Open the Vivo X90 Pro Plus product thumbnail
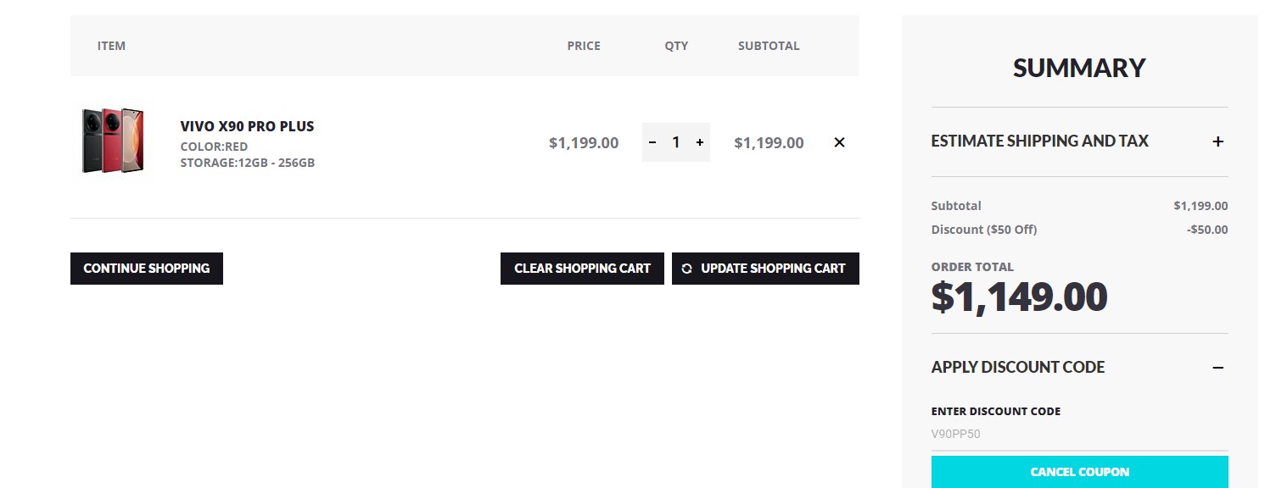This screenshot has width=1276, height=488. (x=113, y=141)
